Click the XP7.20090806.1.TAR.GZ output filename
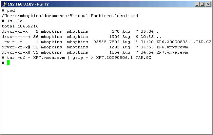The image size is (213, 135). click(x=124, y=58)
